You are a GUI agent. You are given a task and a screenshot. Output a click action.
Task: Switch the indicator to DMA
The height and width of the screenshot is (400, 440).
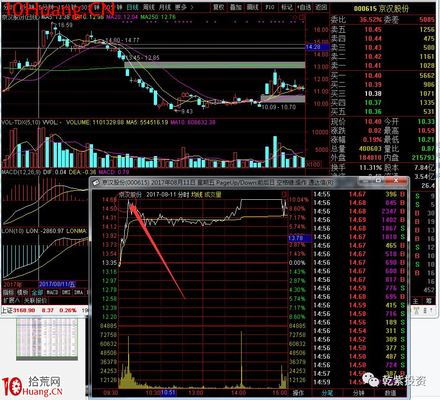79,292
